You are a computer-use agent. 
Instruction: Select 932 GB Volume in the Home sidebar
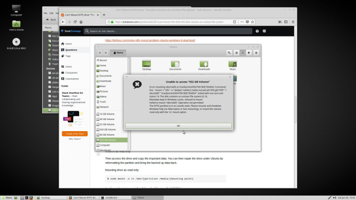pos(112,140)
